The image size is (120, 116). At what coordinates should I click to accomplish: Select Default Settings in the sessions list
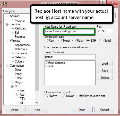click(55, 63)
